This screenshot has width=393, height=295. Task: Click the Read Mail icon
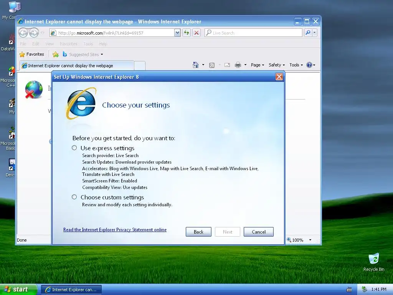point(227,65)
